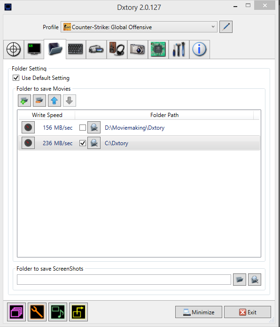Move folder down with gray arrow
280x327 pixels.
tap(70, 101)
